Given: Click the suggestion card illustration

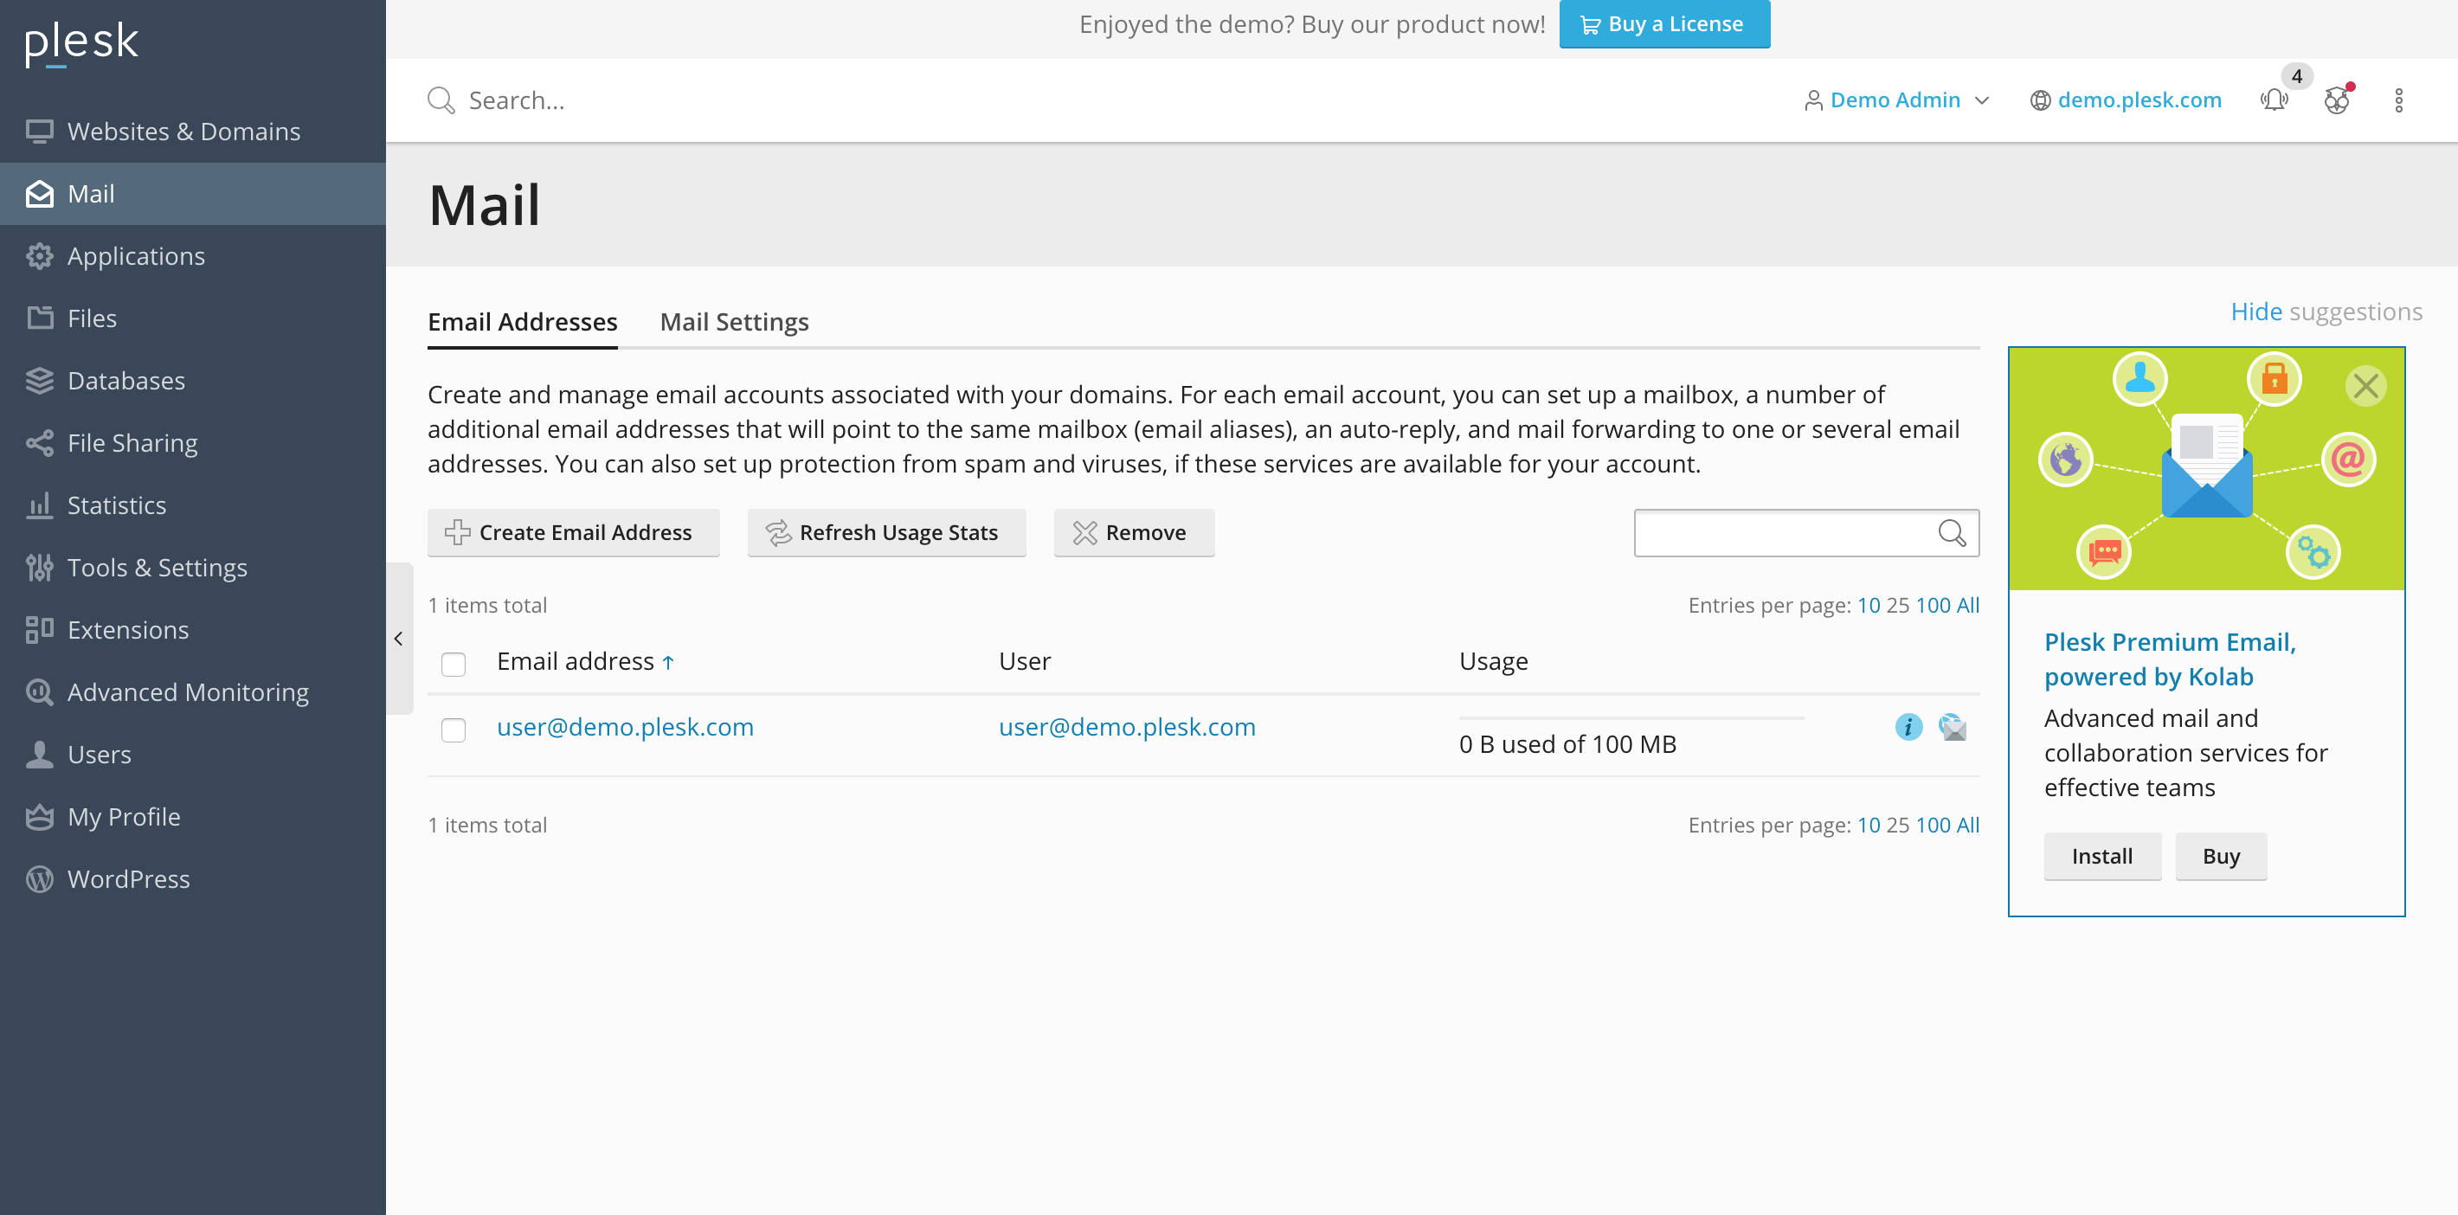Looking at the screenshot, I should (2206, 469).
